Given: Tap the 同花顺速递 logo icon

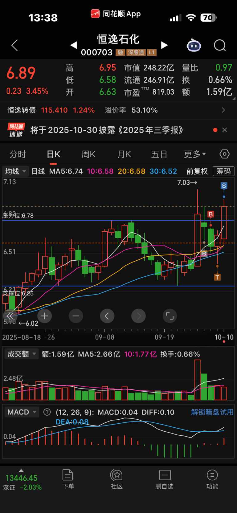Looking at the screenshot, I should pos(16,130).
